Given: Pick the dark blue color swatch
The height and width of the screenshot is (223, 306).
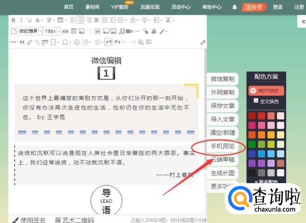Looking at the screenshot, I should pyautogui.click(x=252, y=154).
